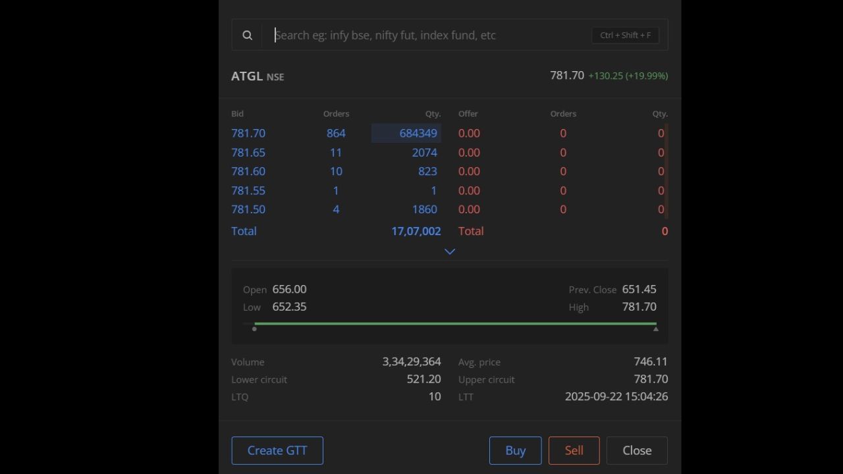The width and height of the screenshot is (843, 474).
Task: Expand market depth with the chevron arrow
Action: tap(450, 251)
